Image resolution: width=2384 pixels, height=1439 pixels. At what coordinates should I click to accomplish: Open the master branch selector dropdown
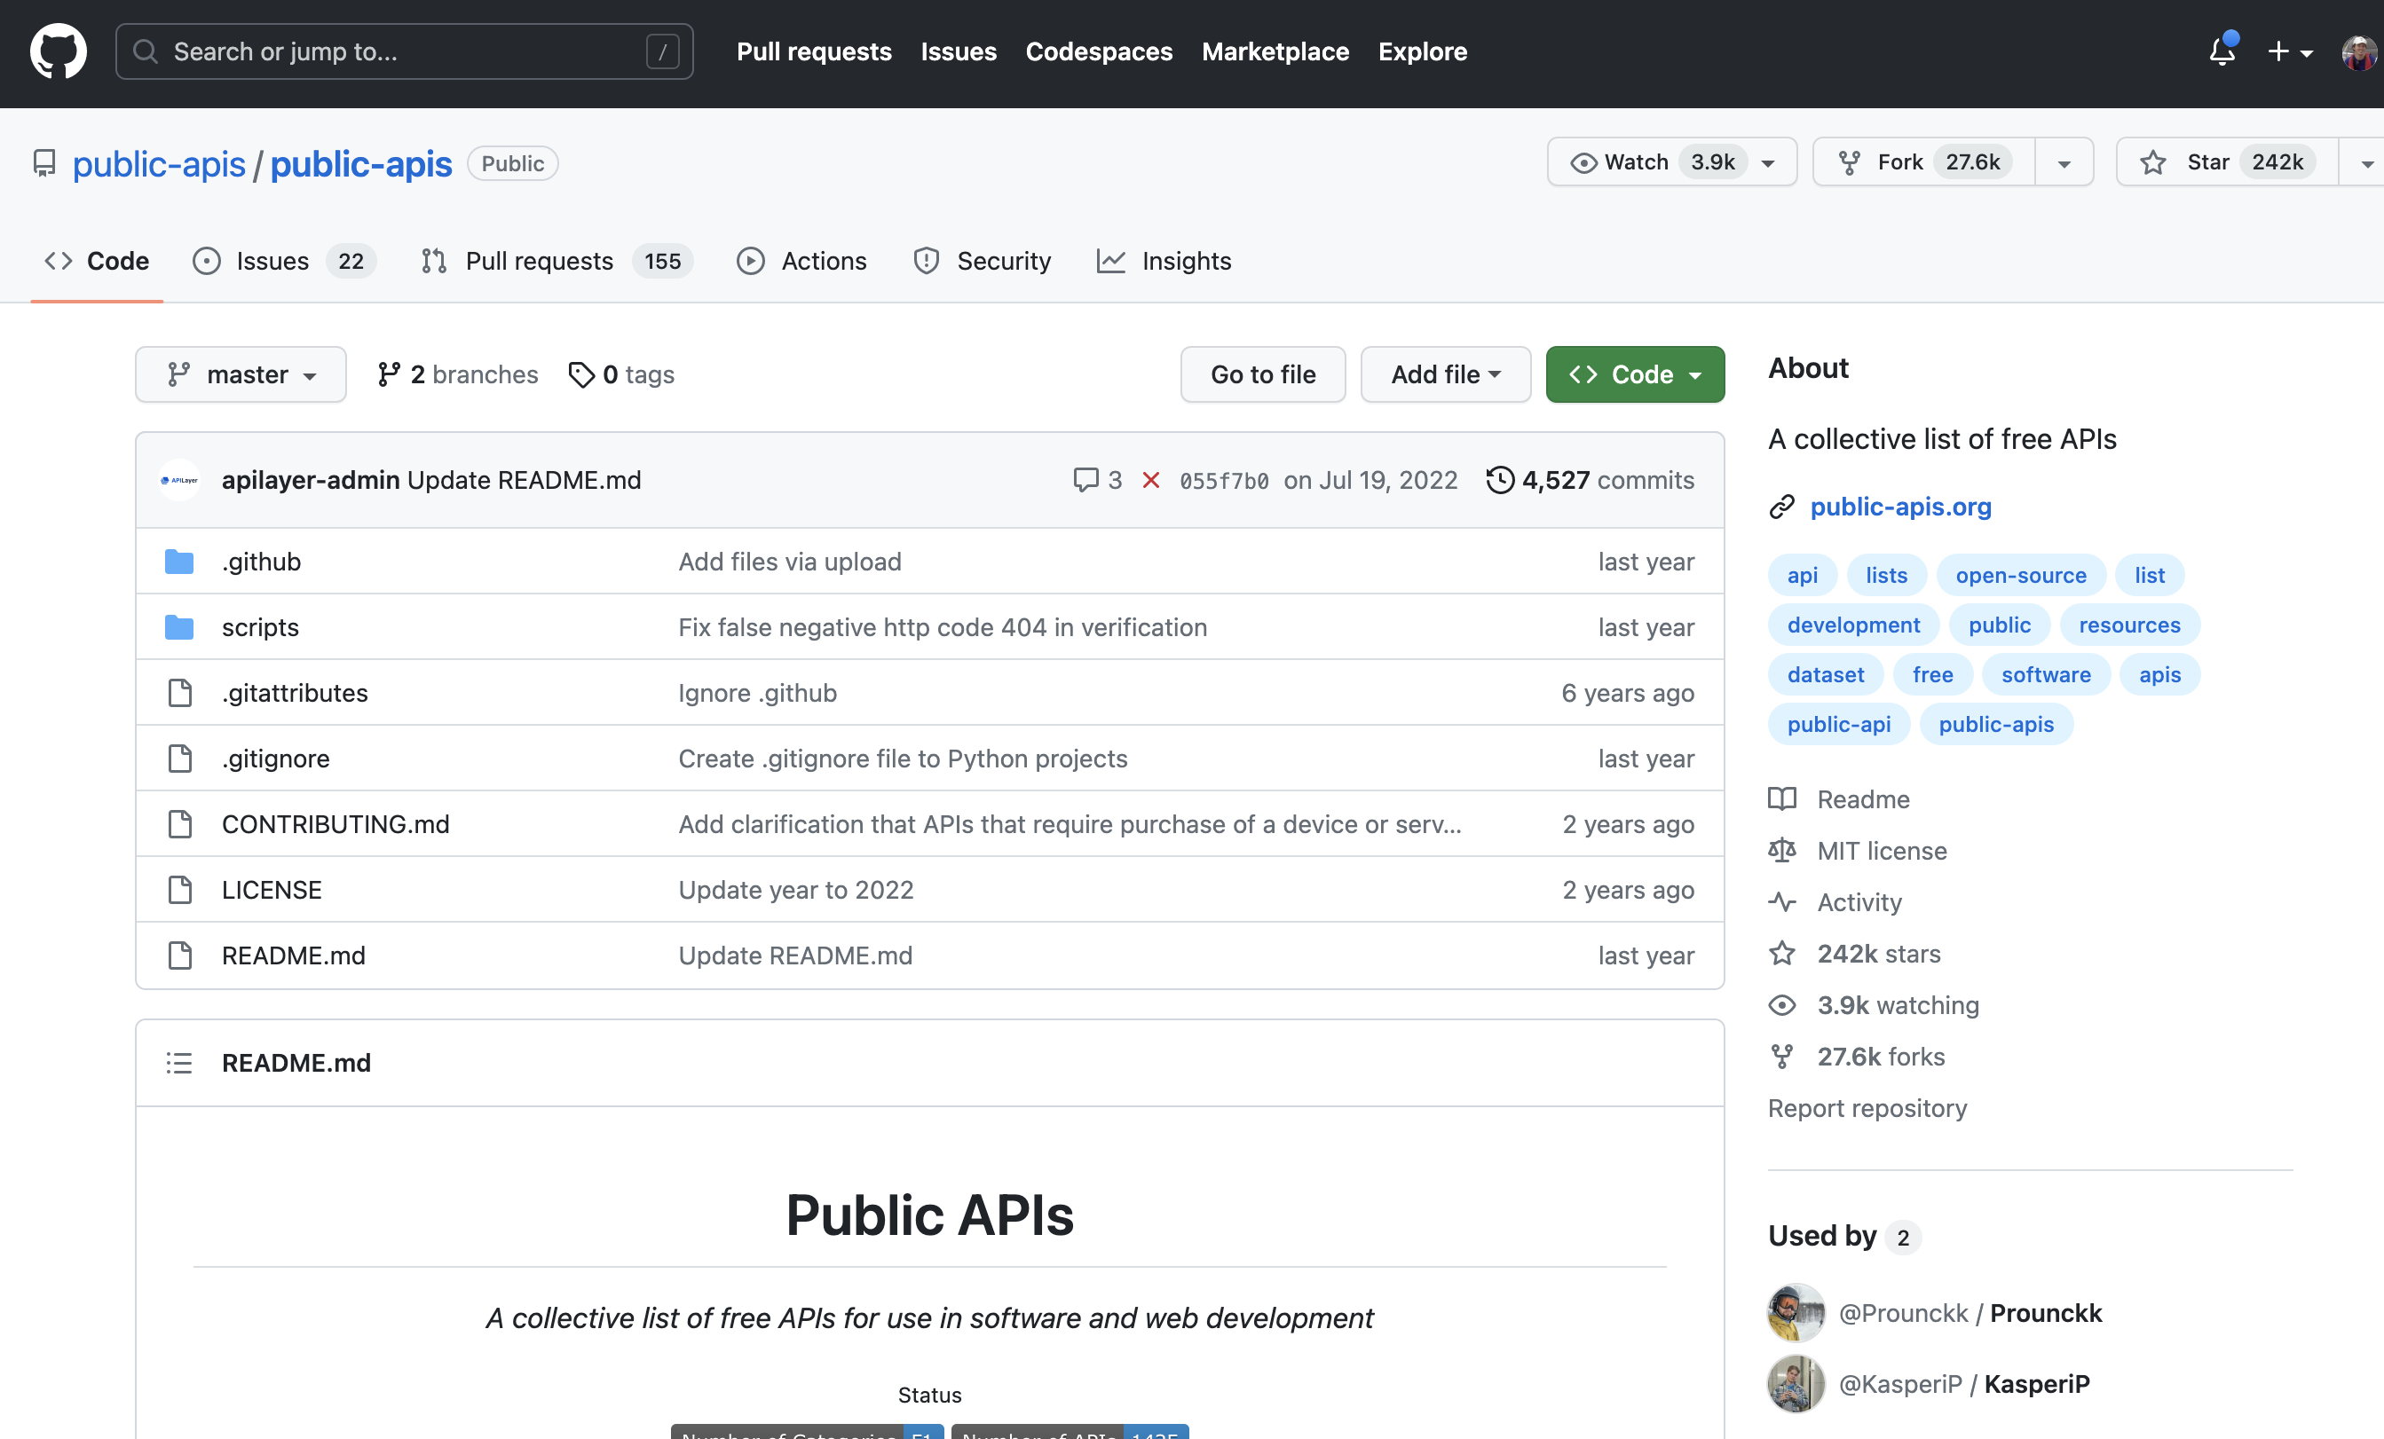coord(241,374)
